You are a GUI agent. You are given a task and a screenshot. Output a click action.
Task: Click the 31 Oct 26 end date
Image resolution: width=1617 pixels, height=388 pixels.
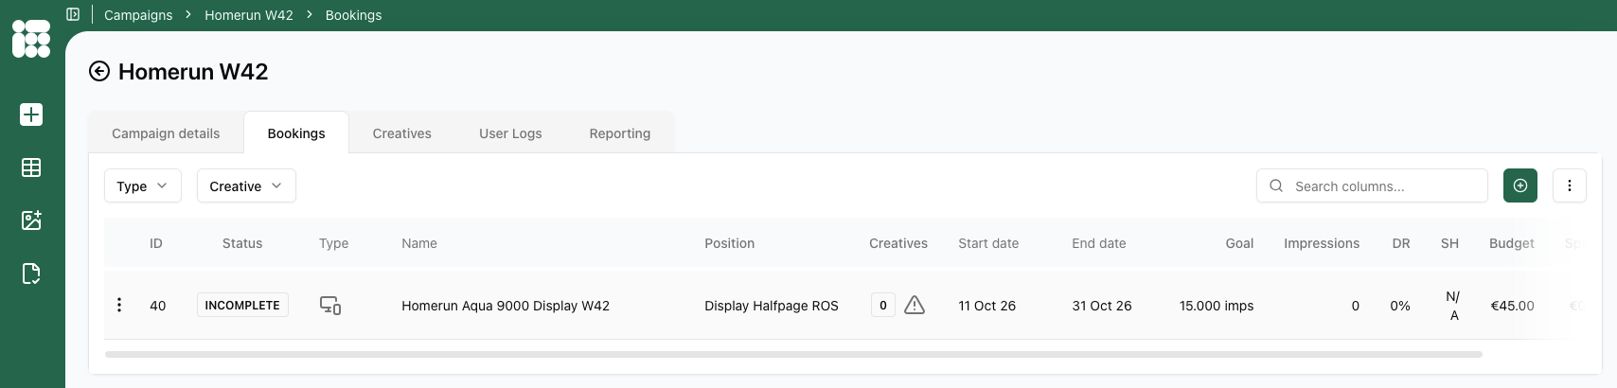pos(1102,306)
